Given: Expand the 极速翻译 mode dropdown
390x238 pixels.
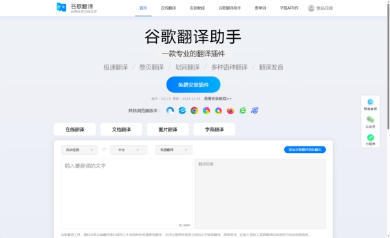Looking at the screenshot, I should [x=174, y=150].
